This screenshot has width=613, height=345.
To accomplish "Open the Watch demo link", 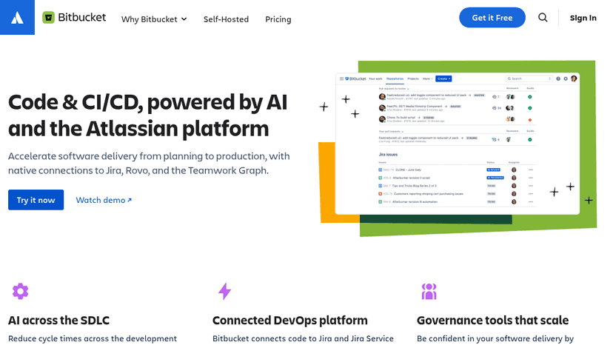I will (104, 200).
